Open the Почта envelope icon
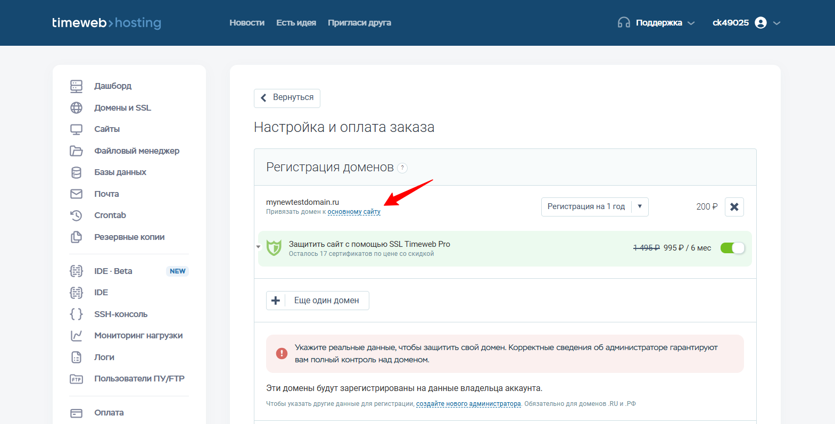This screenshot has width=835, height=424. [x=77, y=194]
